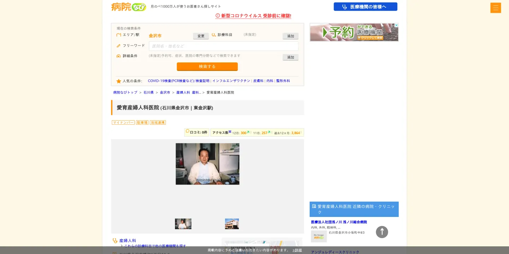
Task: Click 追加 beside 診療科目
Action: (x=291, y=36)
